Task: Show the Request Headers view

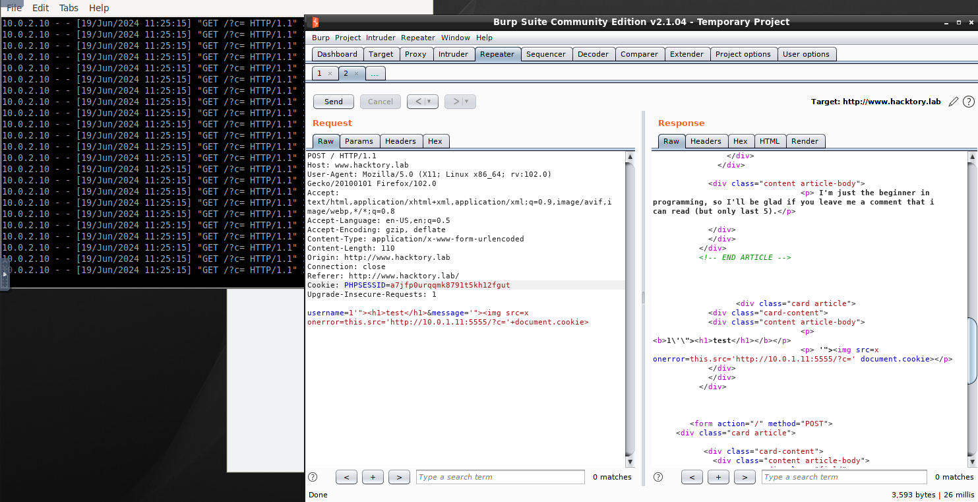Action: 400,141
